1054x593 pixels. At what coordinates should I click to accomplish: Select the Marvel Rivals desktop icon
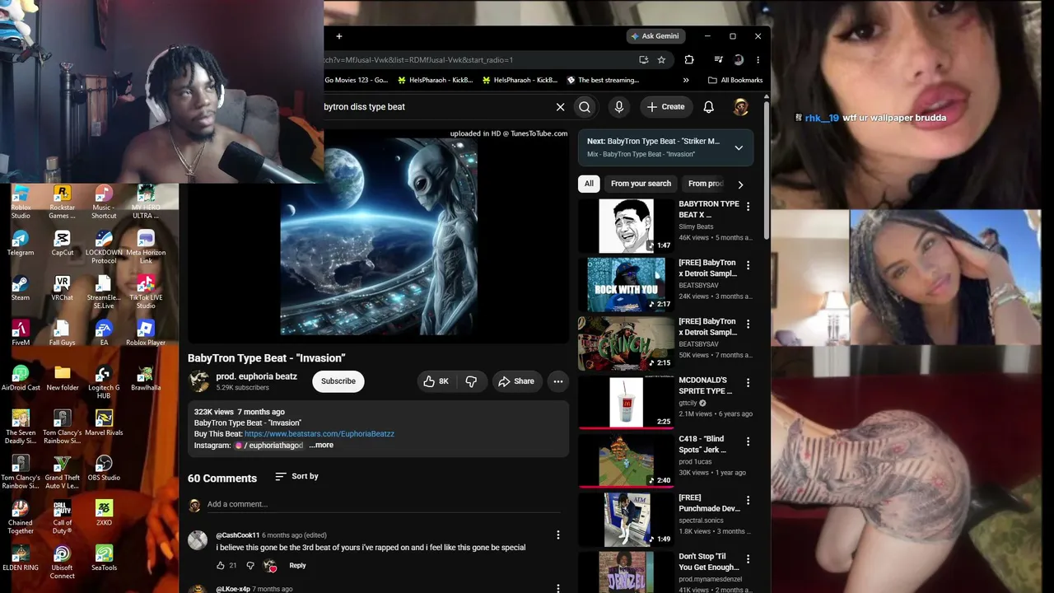(104, 423)
